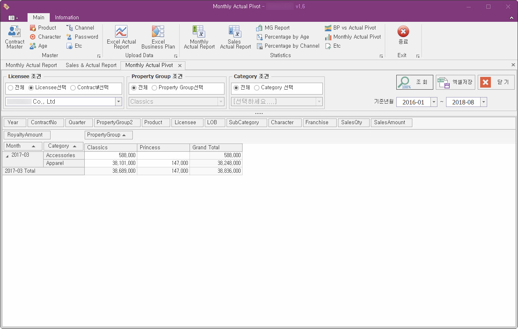Click the 닫기 close button
The height and width of the screenshot is (329, 518).
pos(496,82)
